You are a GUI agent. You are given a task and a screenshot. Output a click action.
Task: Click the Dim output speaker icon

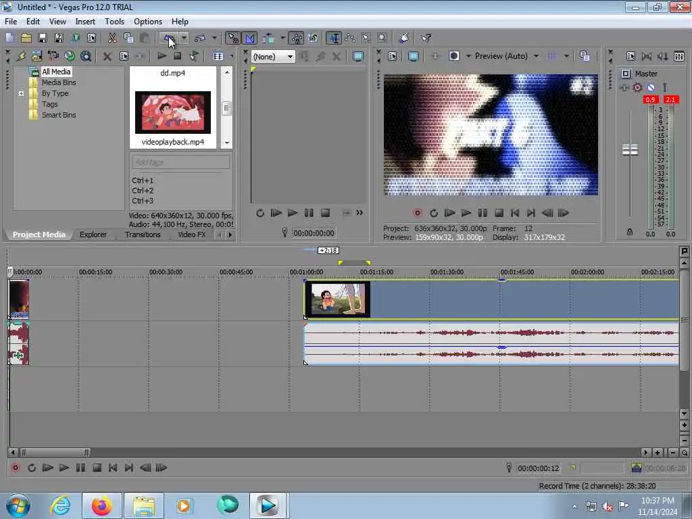662,56
